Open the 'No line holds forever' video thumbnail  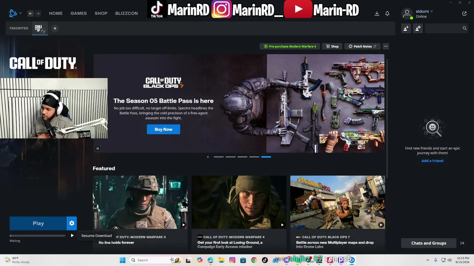140,202
